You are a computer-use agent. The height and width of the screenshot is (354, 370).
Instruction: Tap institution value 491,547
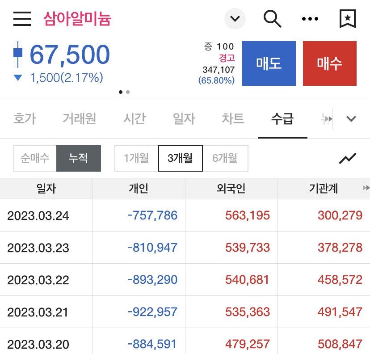pos(340,312)
